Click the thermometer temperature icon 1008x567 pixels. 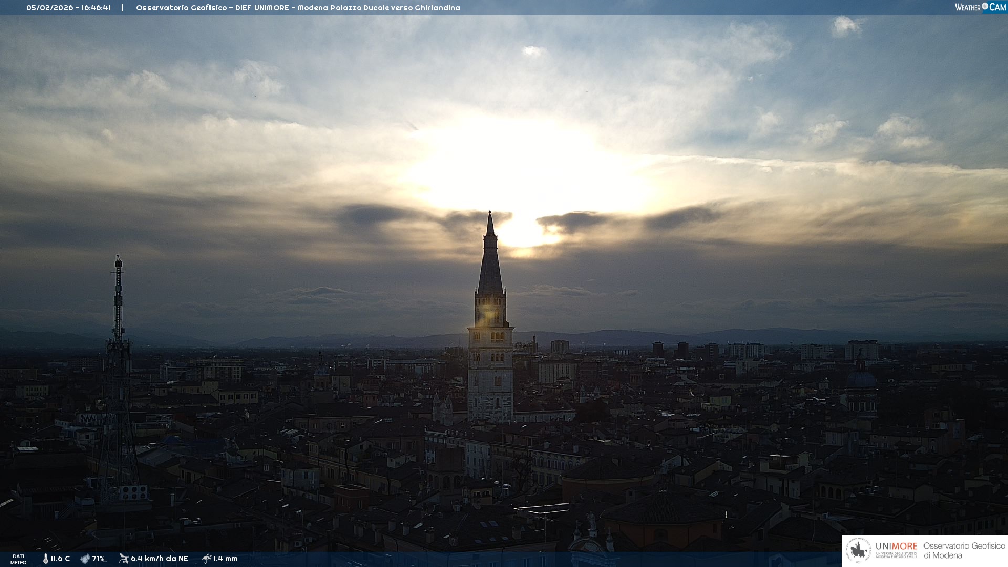(x=45, y=559)
